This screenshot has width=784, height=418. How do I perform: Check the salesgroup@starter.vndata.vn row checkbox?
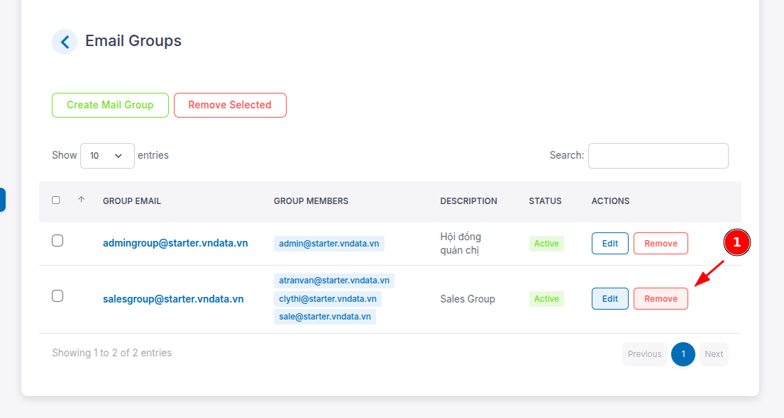(57, 296)
